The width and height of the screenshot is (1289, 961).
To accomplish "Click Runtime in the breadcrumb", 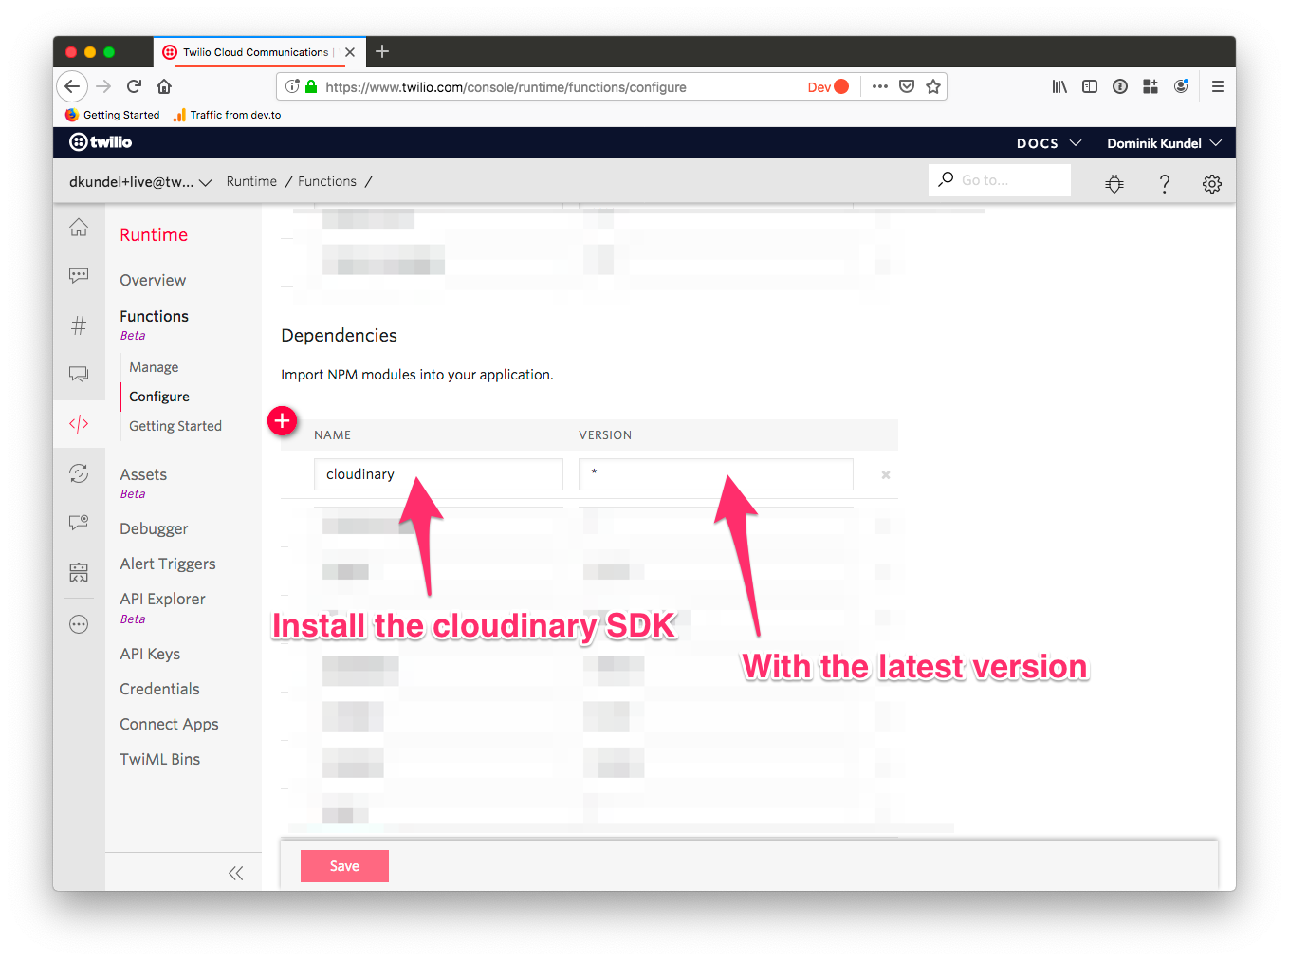I will click(251, 181).
